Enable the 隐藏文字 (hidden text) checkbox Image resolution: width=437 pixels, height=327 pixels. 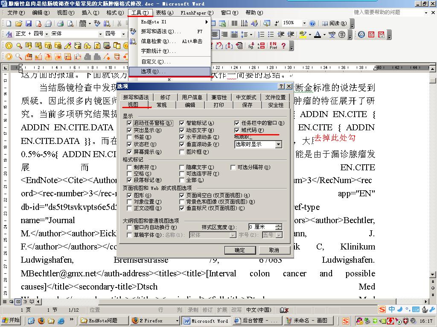tap(182, 167)
